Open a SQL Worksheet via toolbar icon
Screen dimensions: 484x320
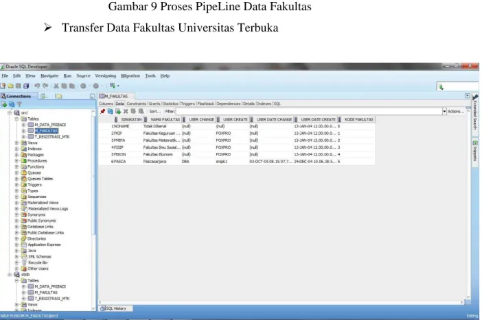pos(113,86)
